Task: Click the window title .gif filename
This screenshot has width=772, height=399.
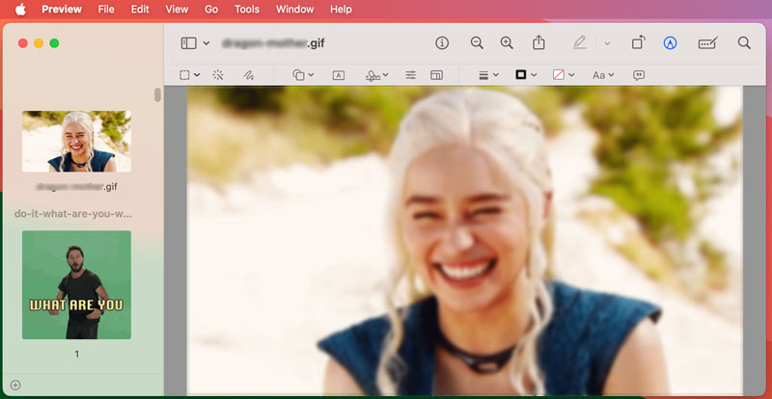Action: tap(273, 43)
